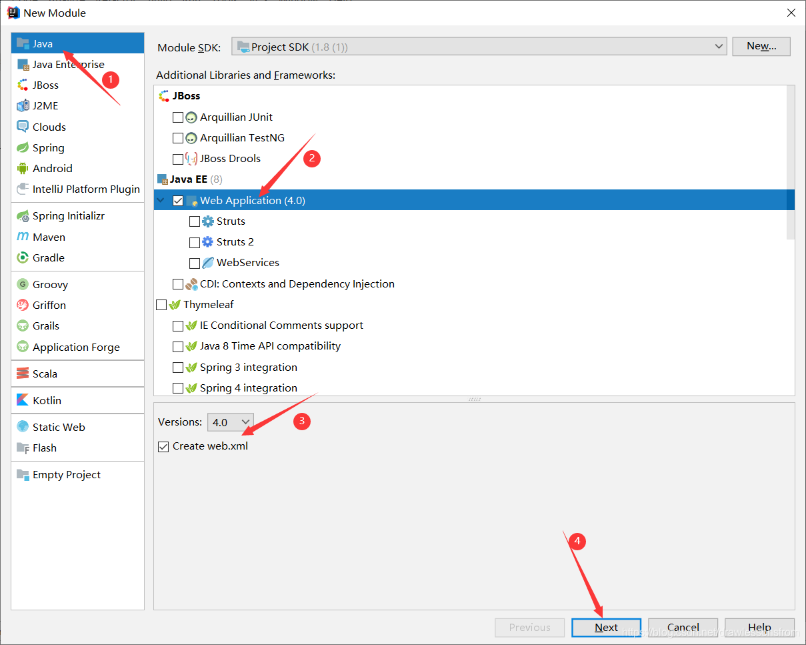806x645 pixels.
Task: Click the JBoss Drools icon
Action: click(x=191, y=158)
